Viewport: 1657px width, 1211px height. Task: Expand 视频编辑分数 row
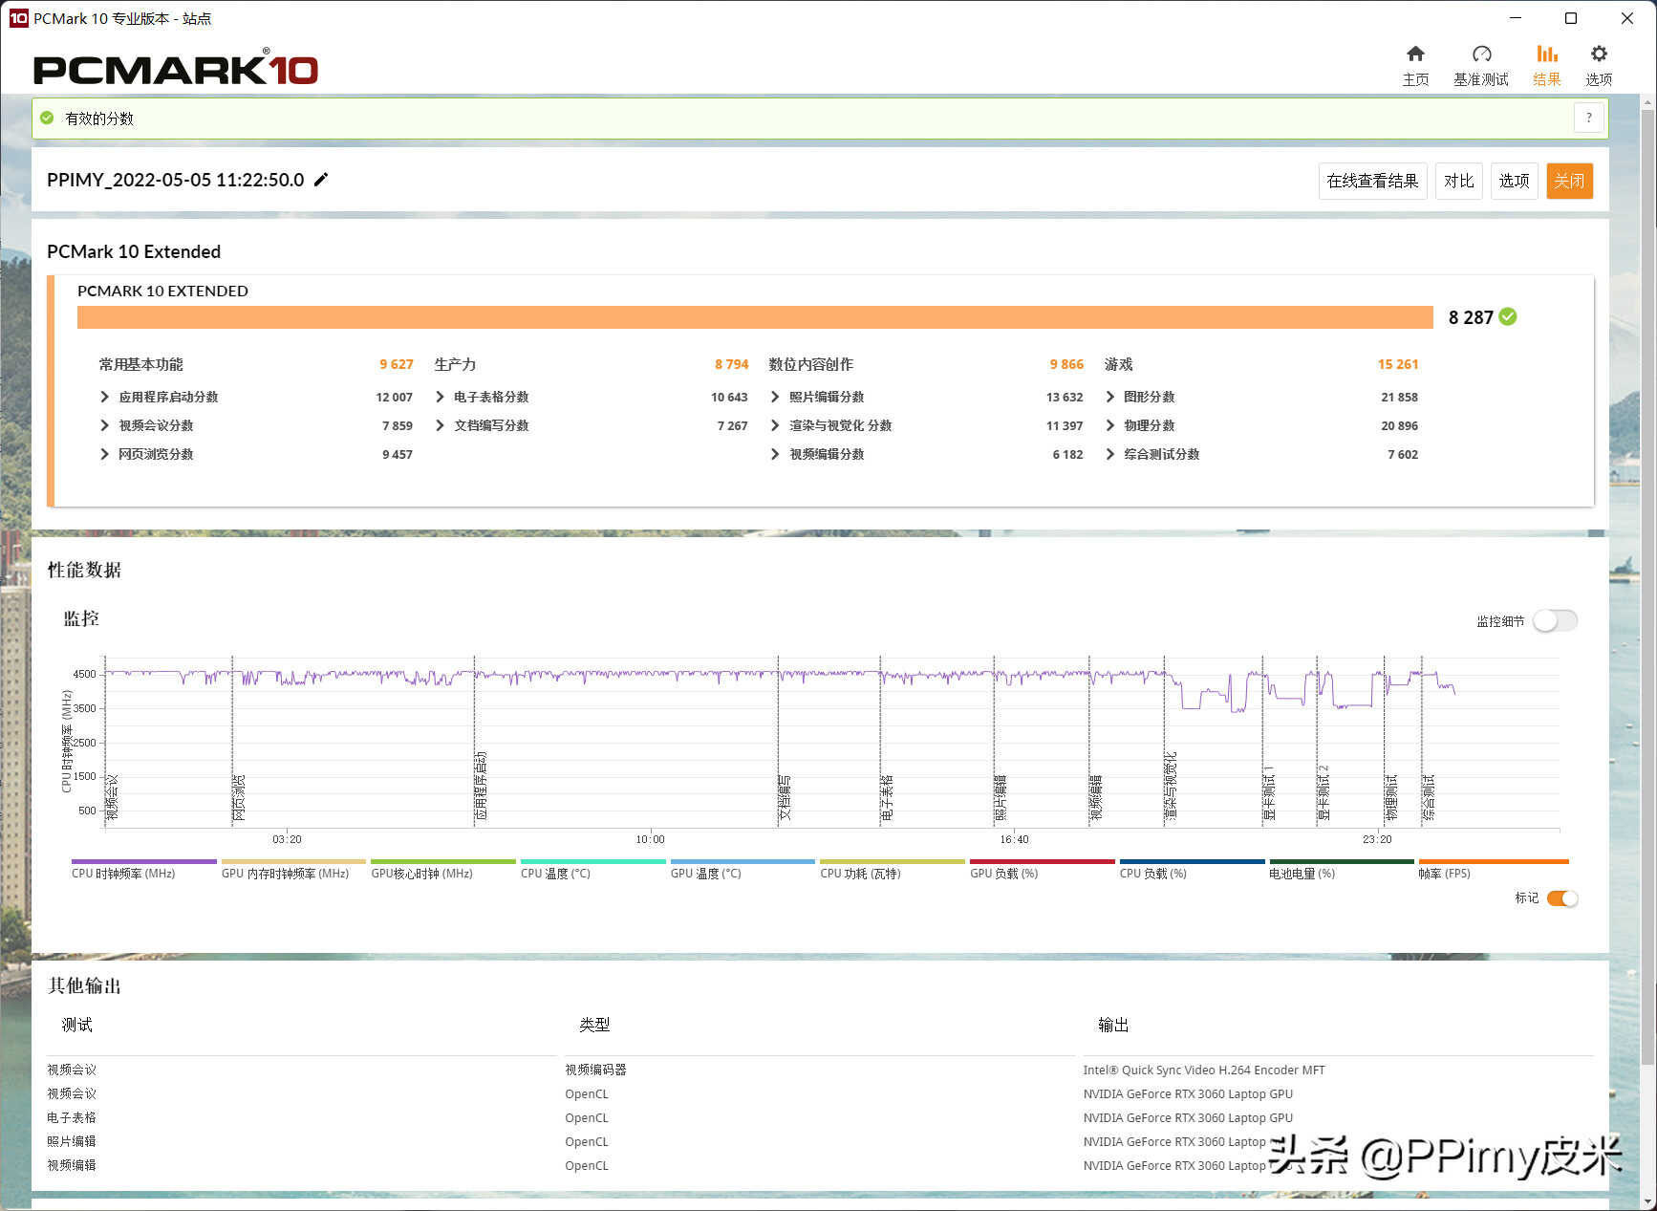pos(775,454)
